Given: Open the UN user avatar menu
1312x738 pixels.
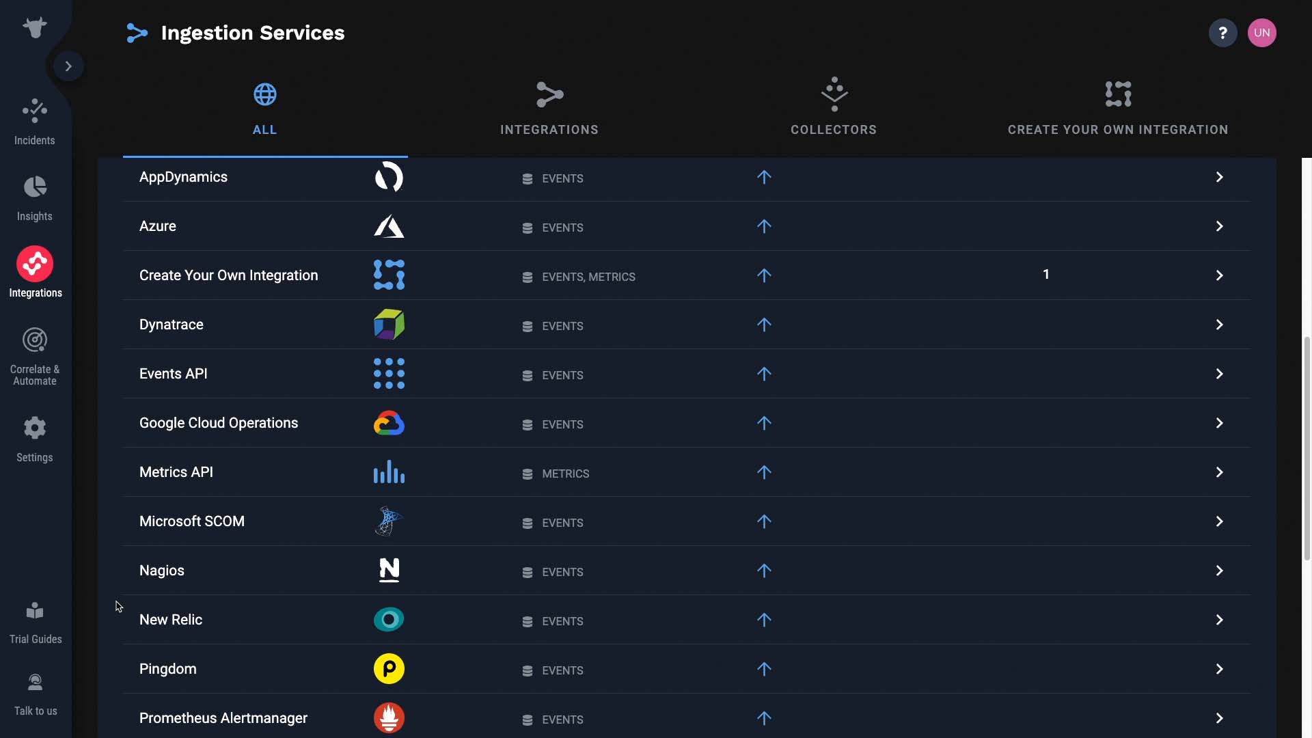Looking at the screenshot, I should (x=1261, y=33).
